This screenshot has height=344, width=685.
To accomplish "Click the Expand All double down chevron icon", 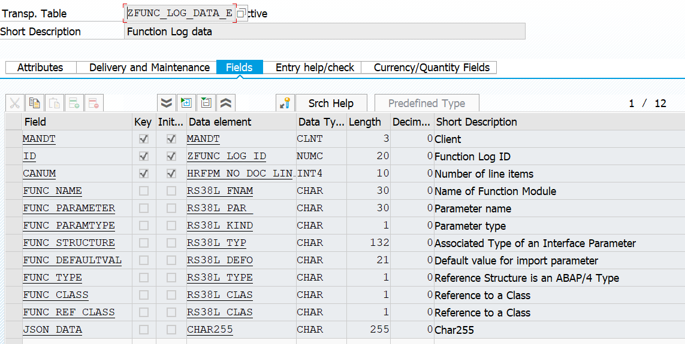I will [x=167, y=103].
